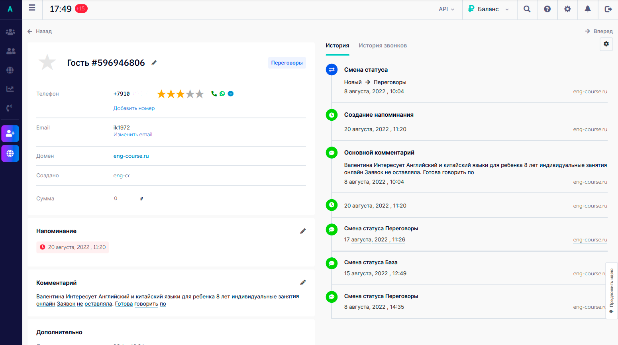This screenshot has height=345, width=618.
Task: Click the Telegram icon next to phone
Action: click(x=231, y=94)
